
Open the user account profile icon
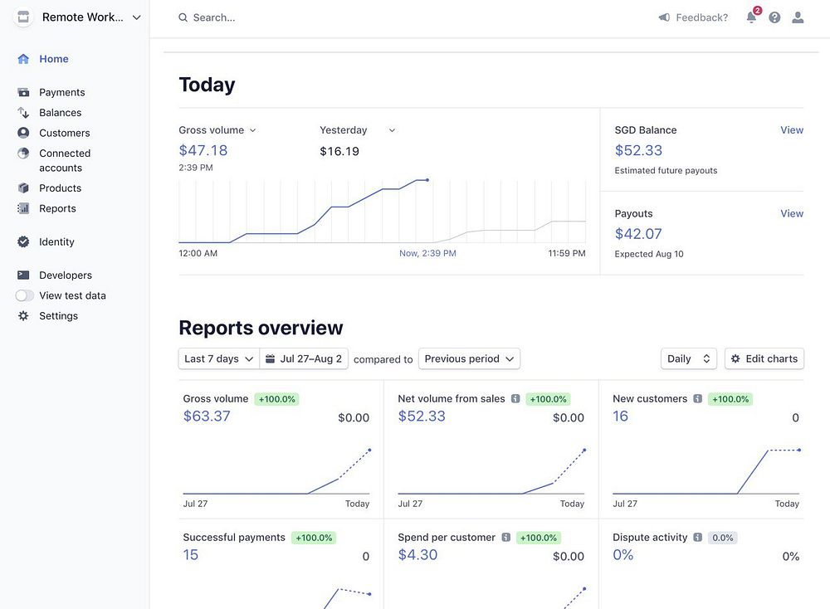[x=798, y=17]
